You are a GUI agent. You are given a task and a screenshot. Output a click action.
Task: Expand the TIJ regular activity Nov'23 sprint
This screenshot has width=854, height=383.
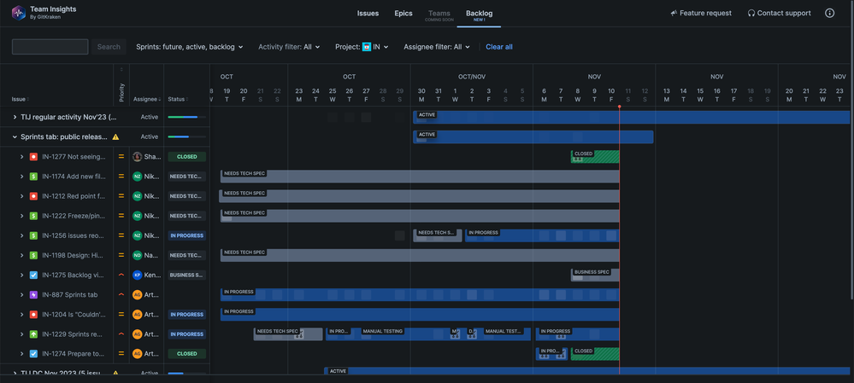15,117
